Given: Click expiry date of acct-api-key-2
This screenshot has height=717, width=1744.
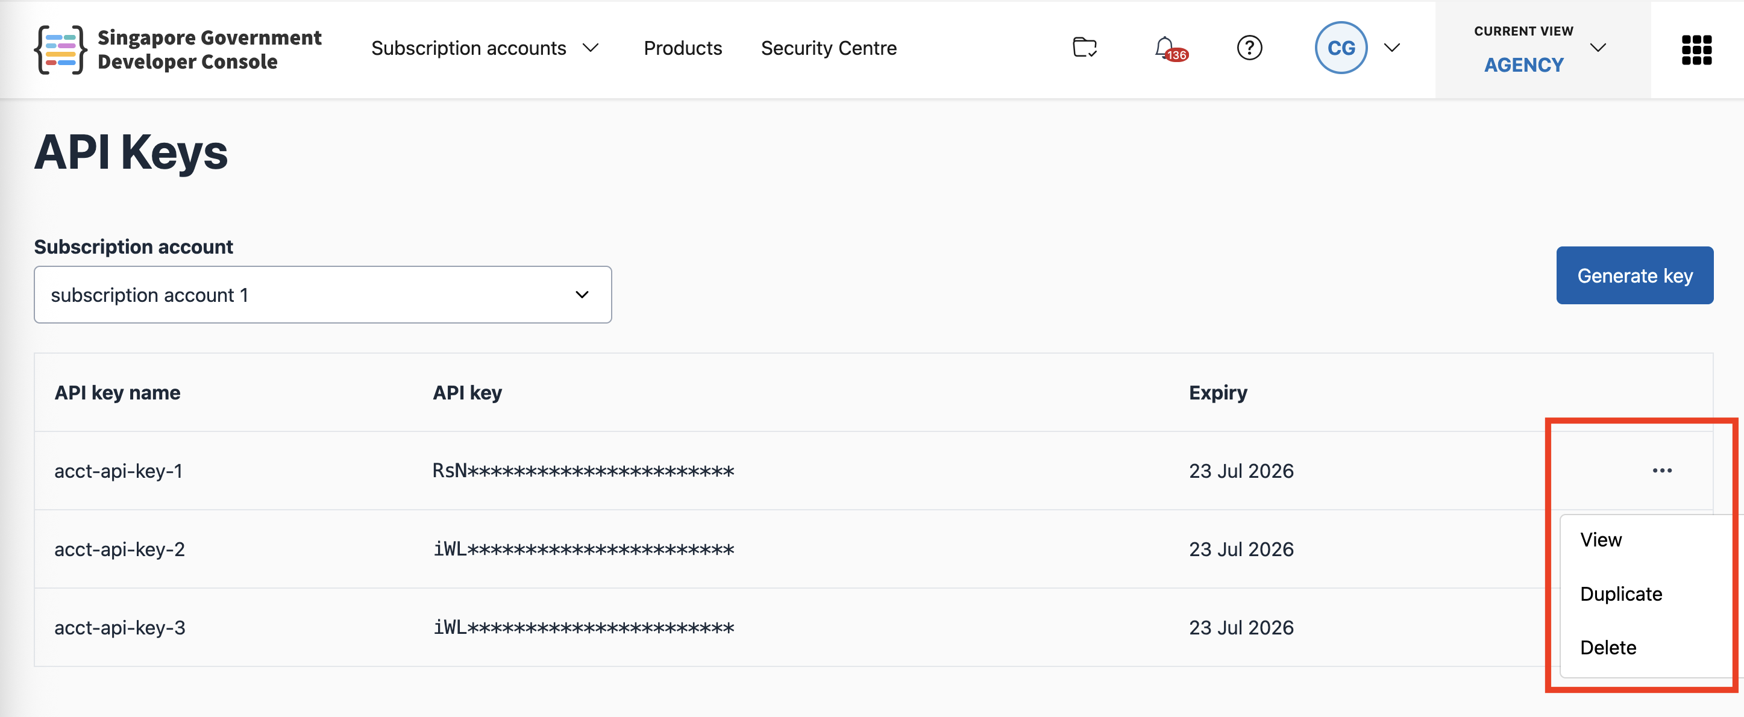Looking at the screenshot, I should [x=1241, y=549].
